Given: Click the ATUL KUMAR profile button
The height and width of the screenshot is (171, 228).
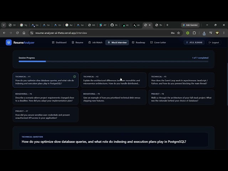Looking at the screenshot, I should [194, 42].
